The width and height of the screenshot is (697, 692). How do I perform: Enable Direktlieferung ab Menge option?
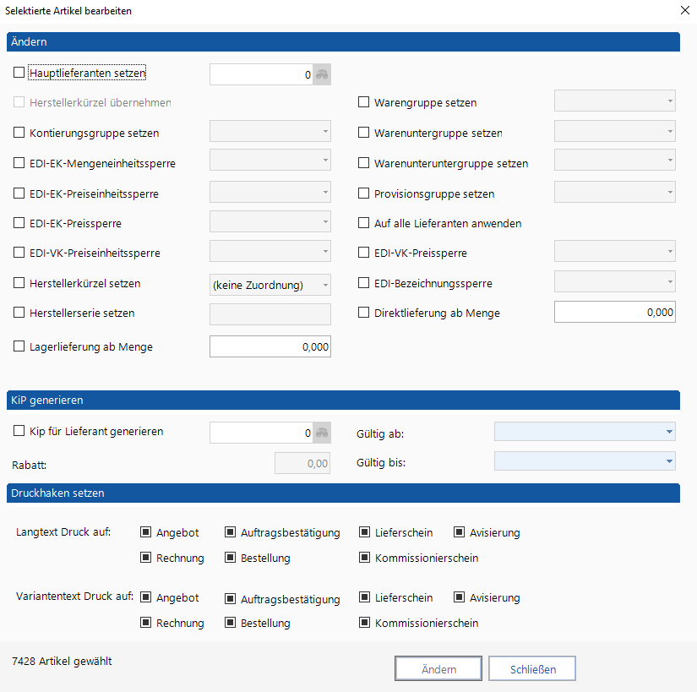click(x=364, y=313)
